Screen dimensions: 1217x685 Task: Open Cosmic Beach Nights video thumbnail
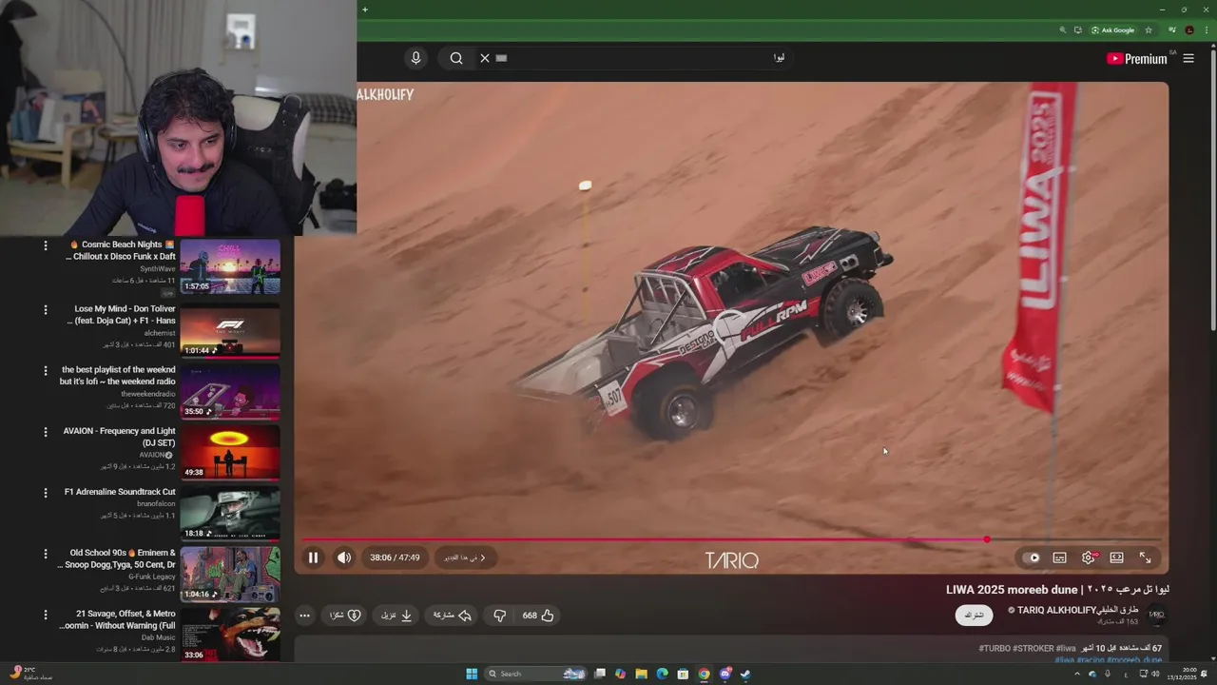(x=230, y=266)
